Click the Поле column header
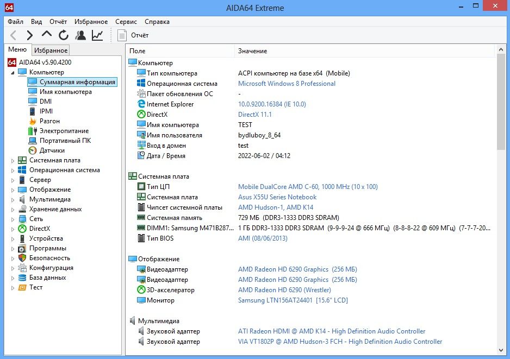This screenshot has width=510, height=359. coord(180,51)
